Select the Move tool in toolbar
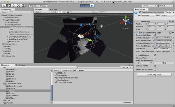Screen dimensions: 175x107 (9, 6)
